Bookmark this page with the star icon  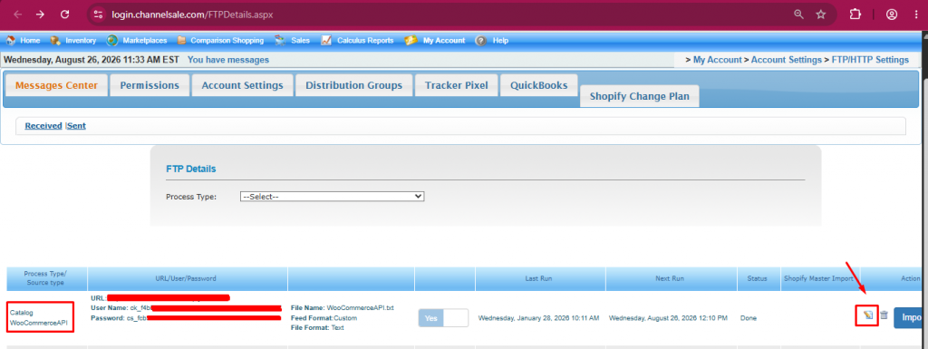821,15
